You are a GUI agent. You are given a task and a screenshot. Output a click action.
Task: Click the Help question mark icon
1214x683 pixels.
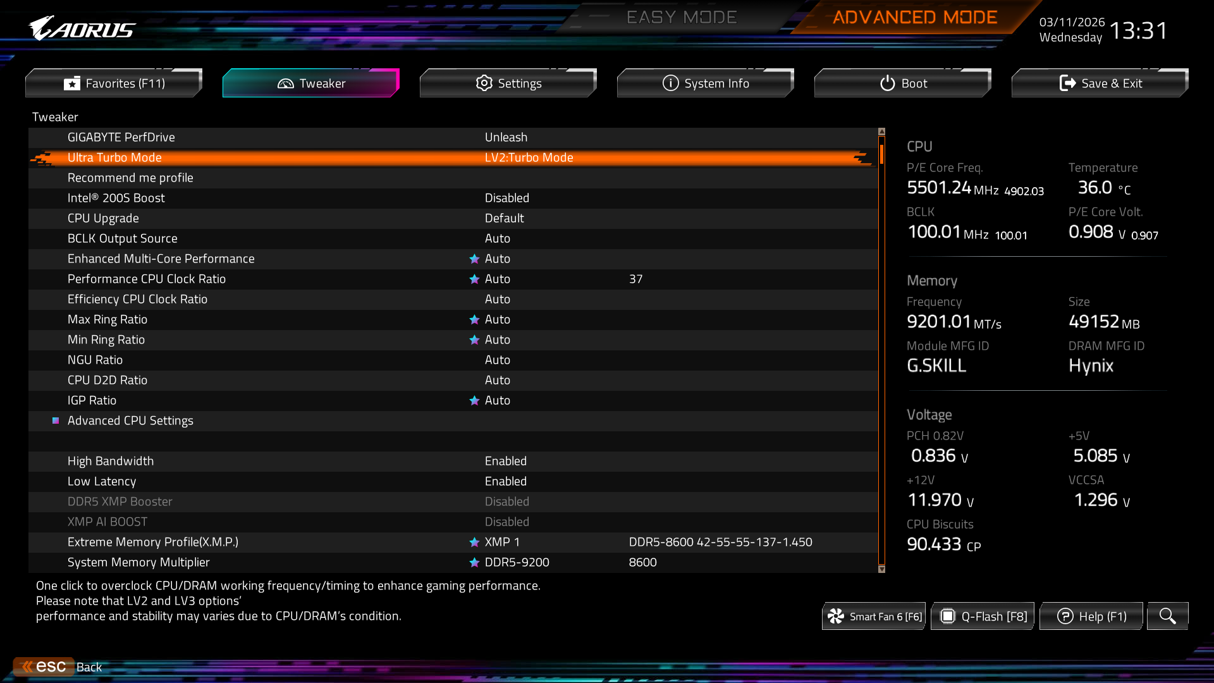pos(1065,617)
